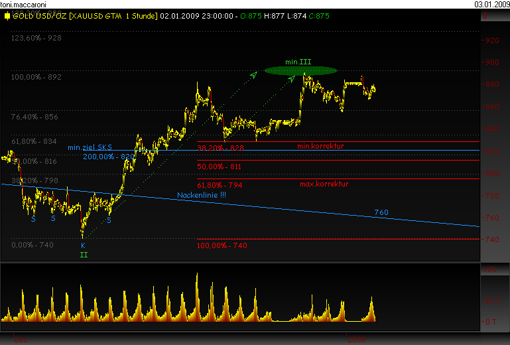The image size is (510, 345).
Task: Click the '1 Stunde' timeframe label
Action: (x=141, y=16)
